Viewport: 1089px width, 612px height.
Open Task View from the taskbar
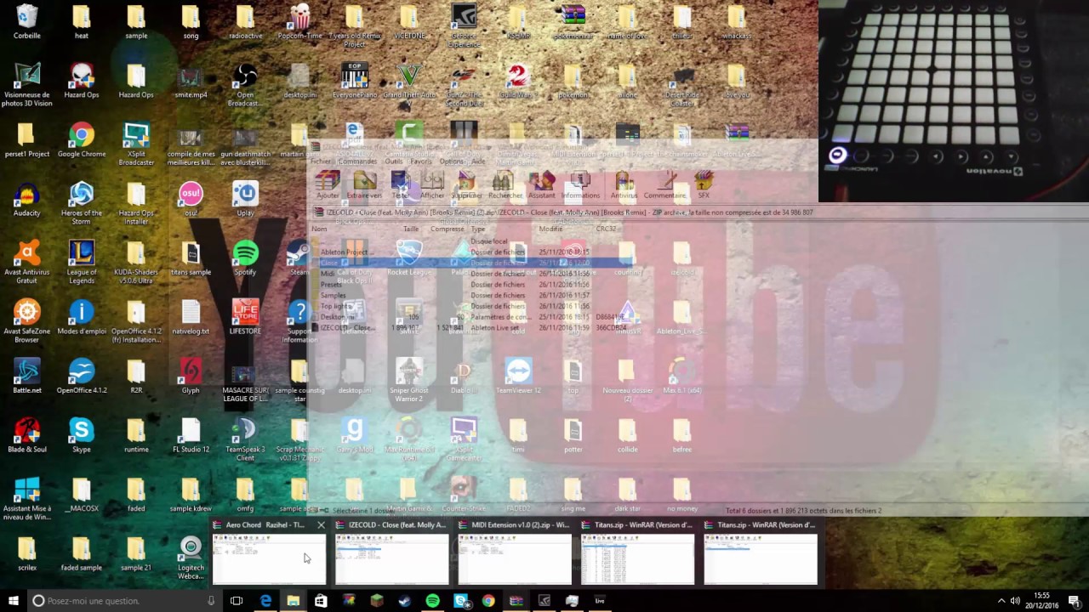tap(237, 600)
